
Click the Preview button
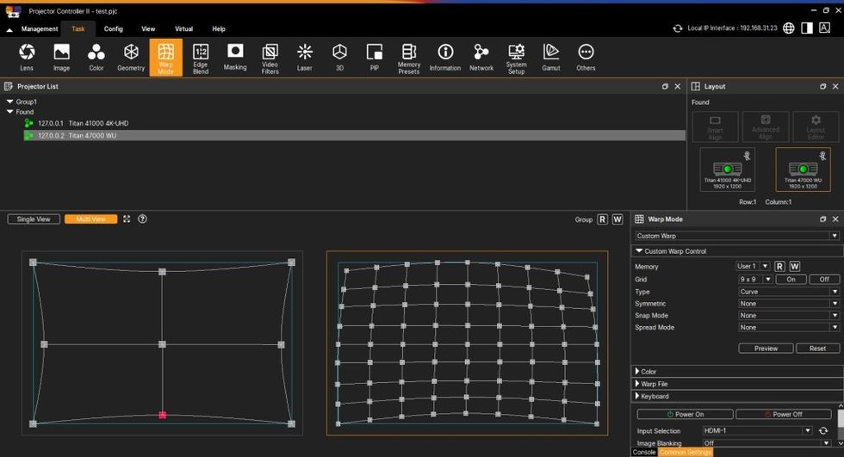[x=766, y=349]
